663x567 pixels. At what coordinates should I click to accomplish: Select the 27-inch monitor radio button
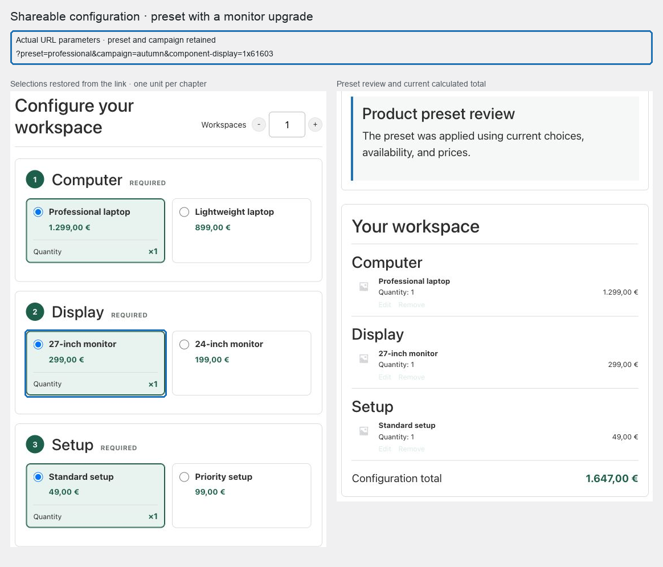(x=38, y=344)
